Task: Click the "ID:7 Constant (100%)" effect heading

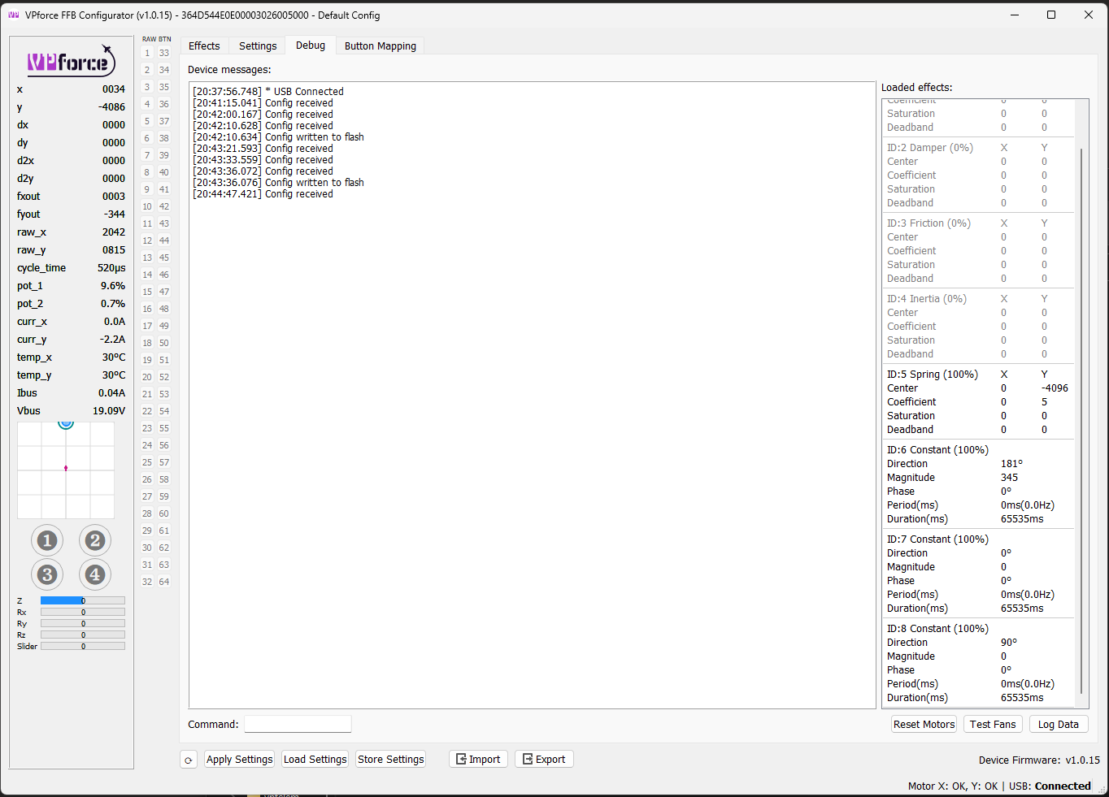Action: [x=937, y=539]
